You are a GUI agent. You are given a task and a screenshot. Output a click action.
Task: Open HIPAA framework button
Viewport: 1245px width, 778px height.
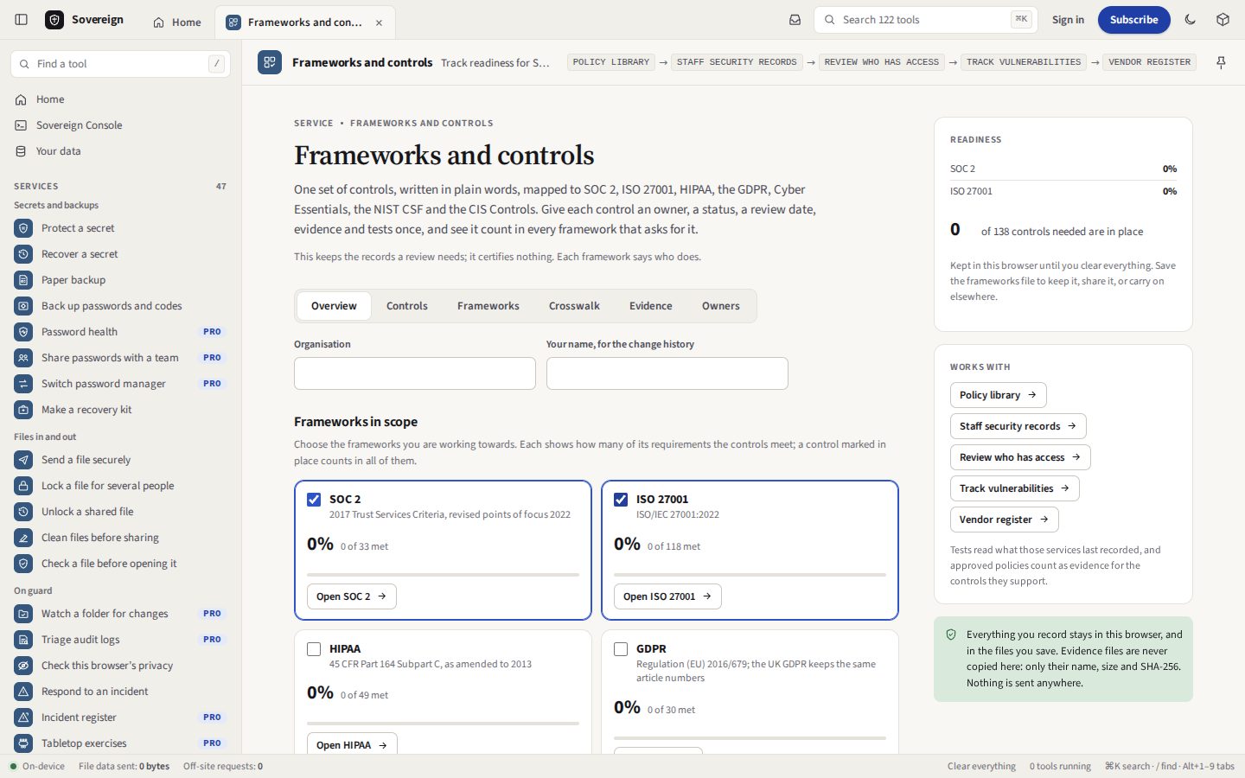tap(352, 743)
